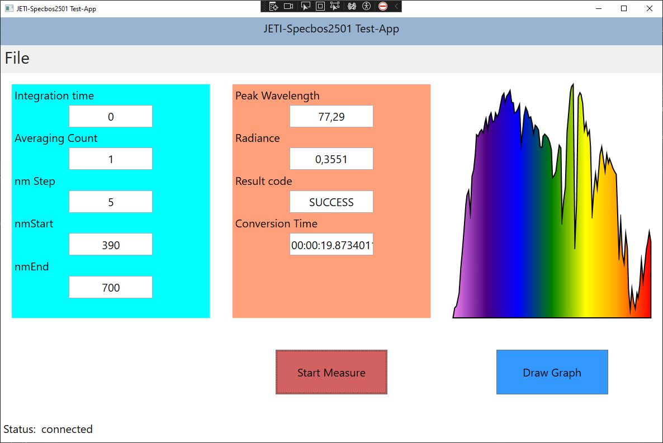Click the 'nm Step' label
Viewport: 663px width, 443px height.
(x=35, y=182)
